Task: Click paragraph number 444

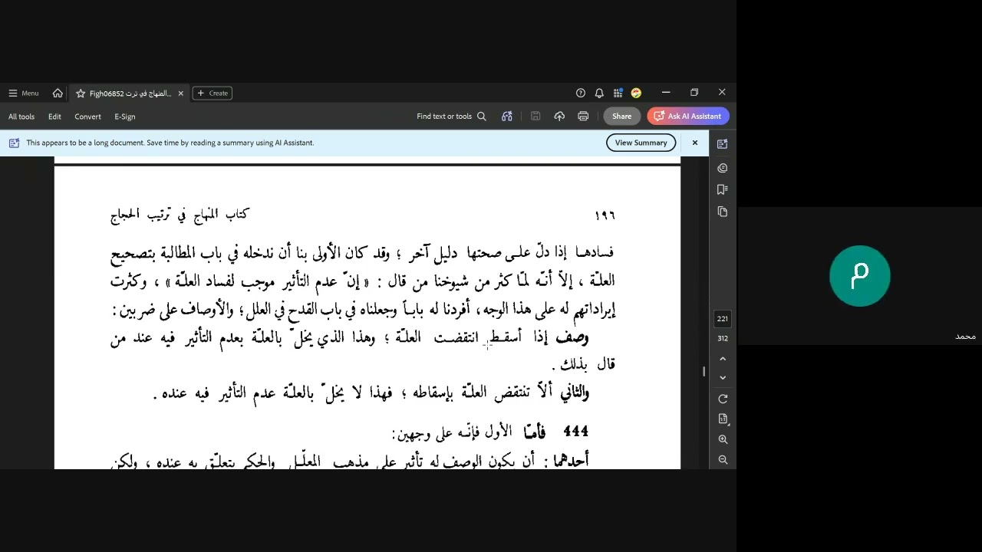Action: (575, 432)
